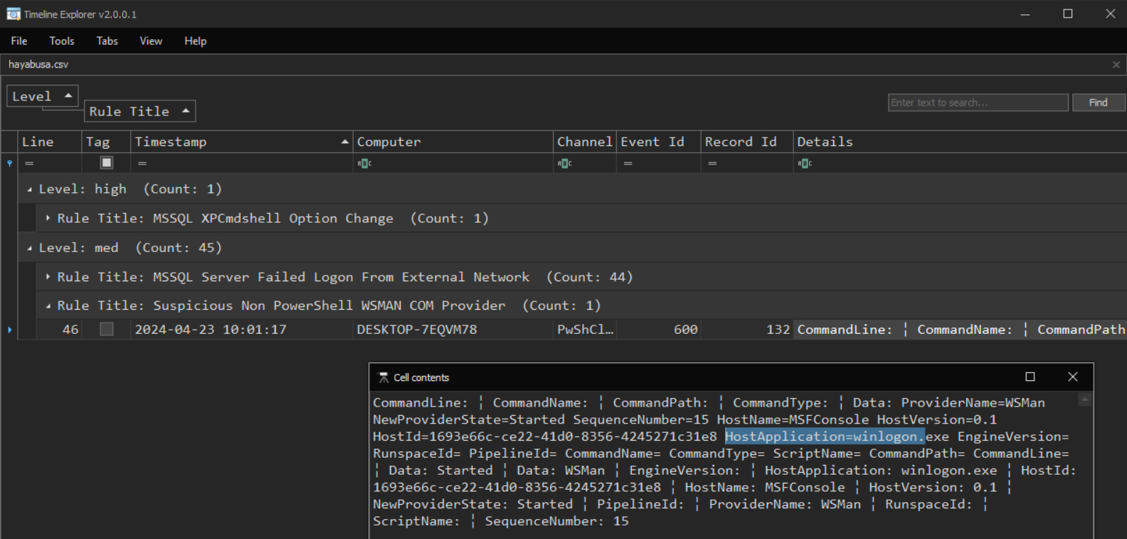Click the Line column equals filter operator
The height and width of the screenshot is (539, 1127).
click(x=29, y=163)
